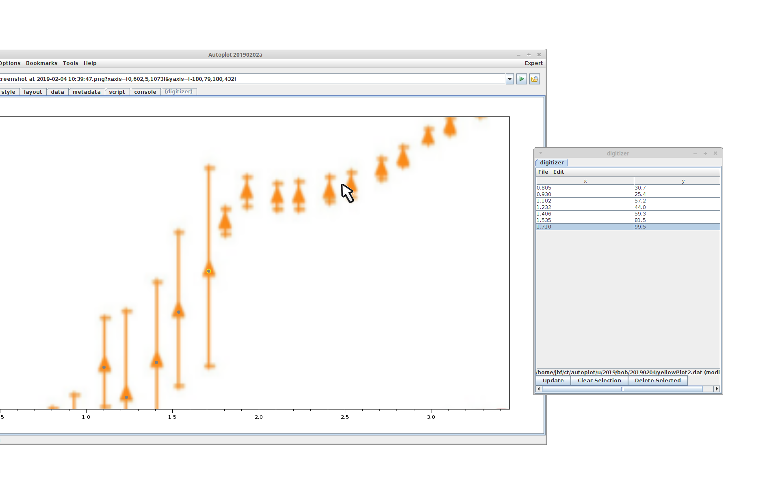Screen dimensions: 780x487
Task: Click the Expert mode label
Action: tap(534, 63)
